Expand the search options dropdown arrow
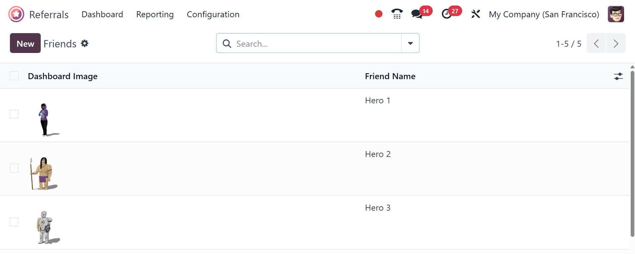 point(410,43)
